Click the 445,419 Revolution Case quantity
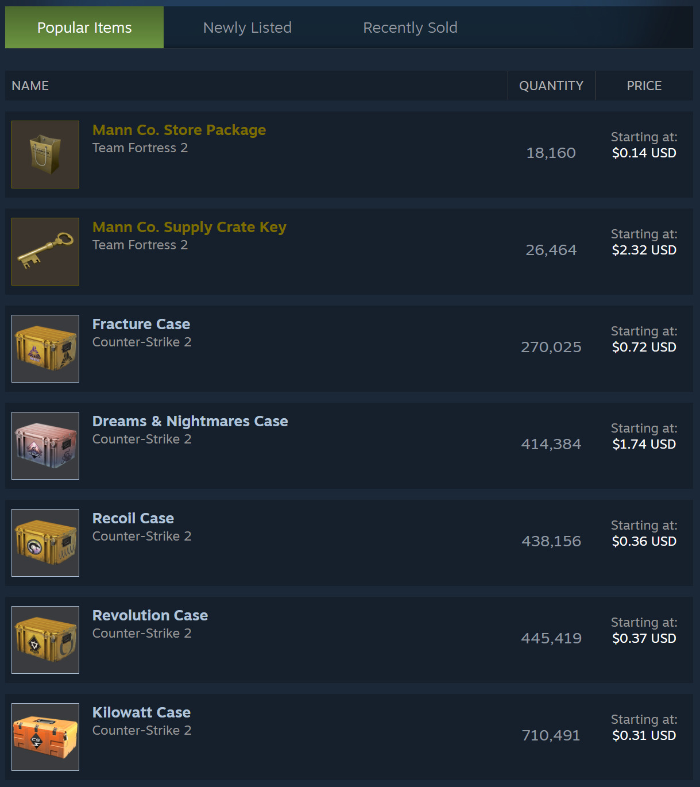700x787 pixels. (x=551, y=638)
